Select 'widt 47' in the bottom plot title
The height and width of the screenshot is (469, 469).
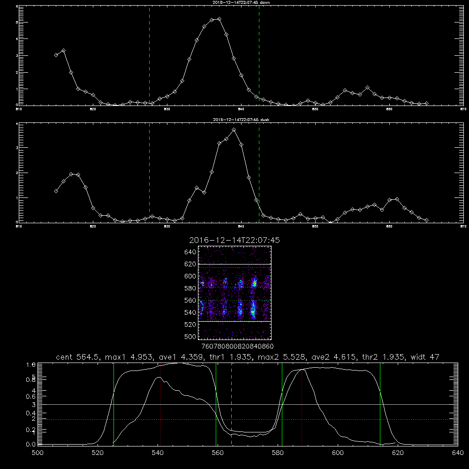[425, 357]
